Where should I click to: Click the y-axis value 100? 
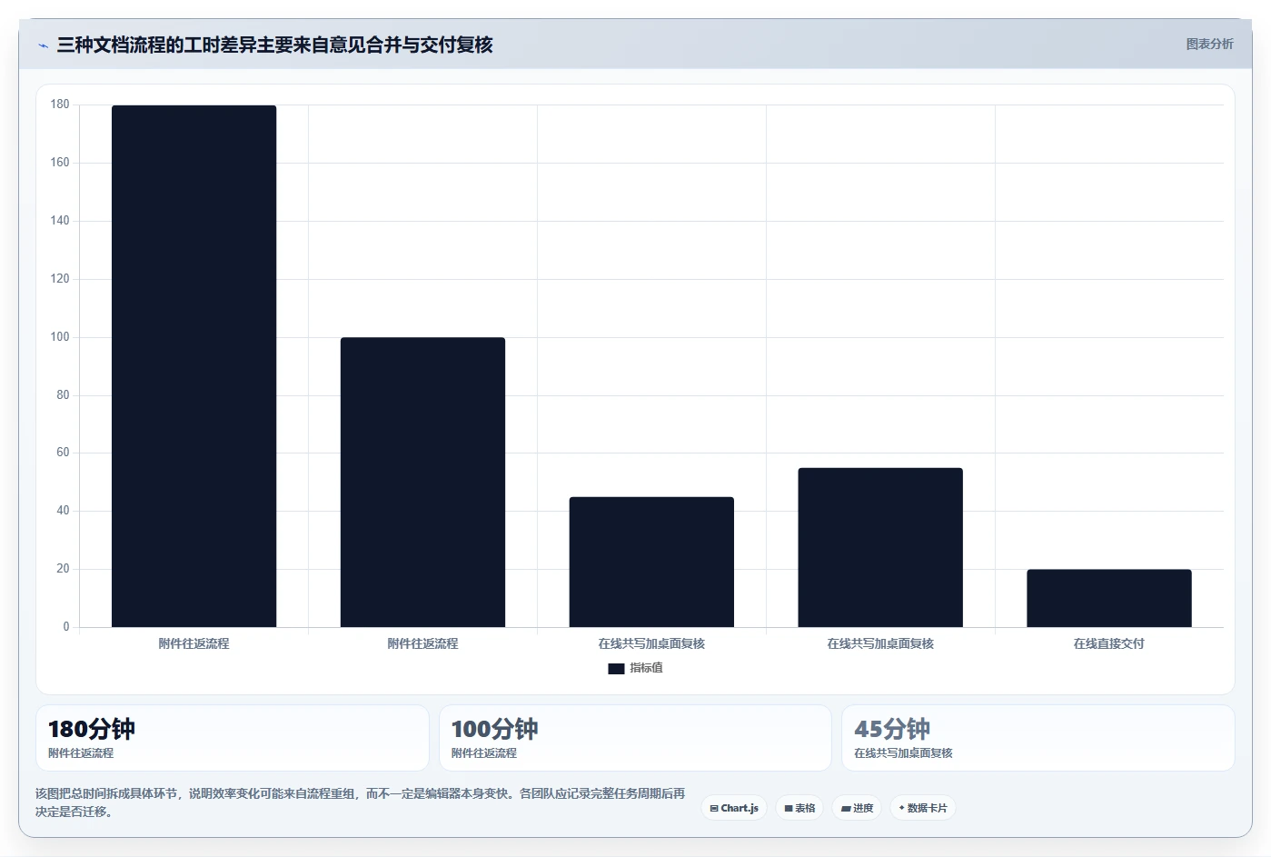point(60,337)
